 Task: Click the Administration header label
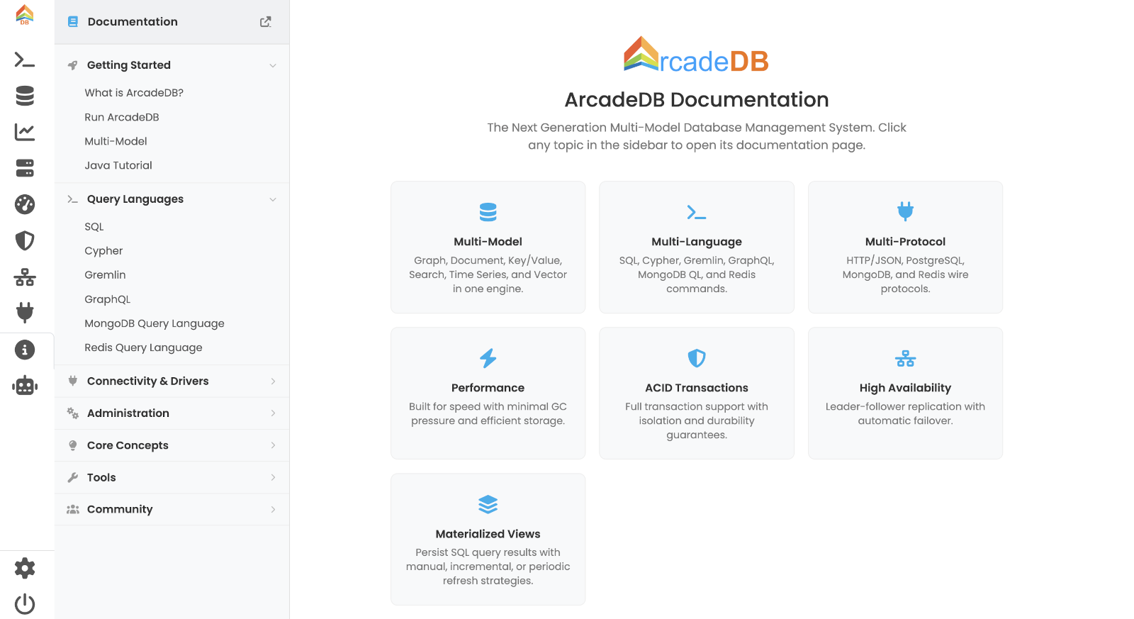coord(128,413)
